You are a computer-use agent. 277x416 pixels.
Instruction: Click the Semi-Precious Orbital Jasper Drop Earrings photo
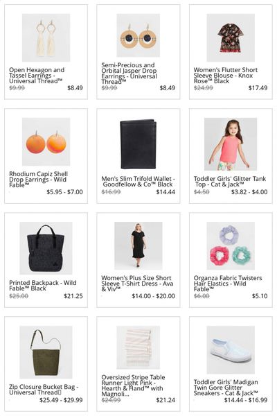point(138,35)
